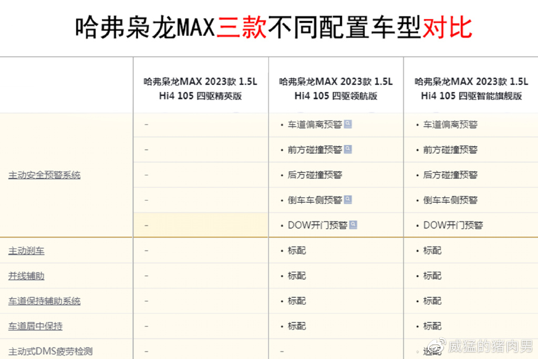
Task: Select 标配 for 并线辅助 in 智能旗舰版
Action: click(x=432, y=275)
